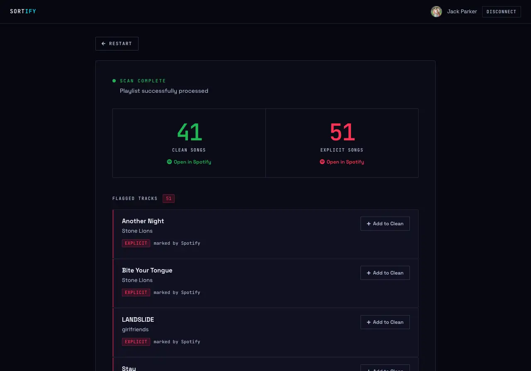Click 'Playlist successfully processed' message

click(164, 91)
